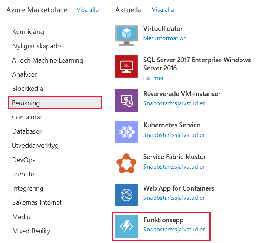Select the Funktionsapp lightning bolt icon
This screenshot has width=257, height=243.
pyautogui.click(x=126, y=227)
